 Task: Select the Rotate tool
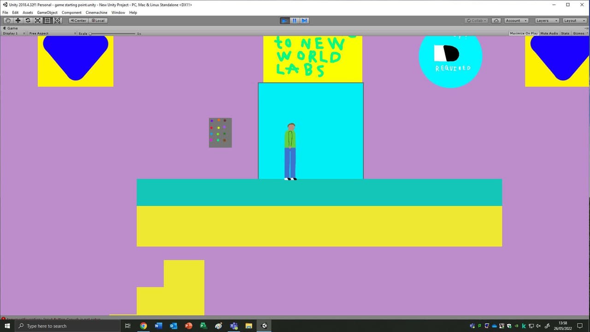tap(28, 20)
